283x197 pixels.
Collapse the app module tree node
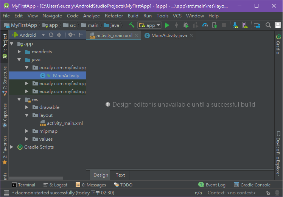[x=12, y=44]
